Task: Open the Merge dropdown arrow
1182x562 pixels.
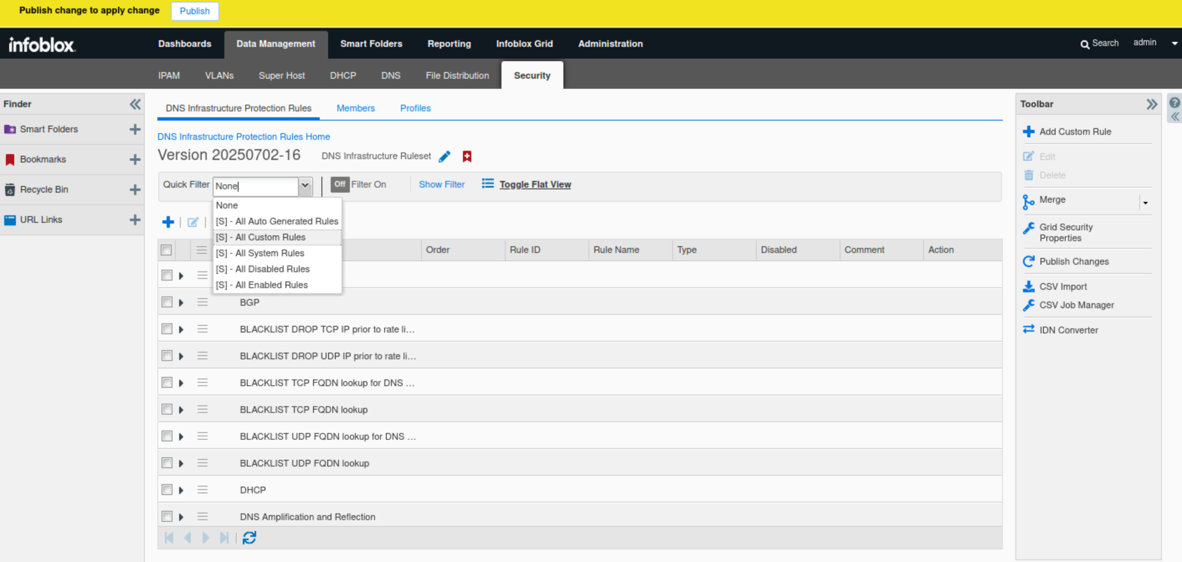Action: click(1145, 203)
